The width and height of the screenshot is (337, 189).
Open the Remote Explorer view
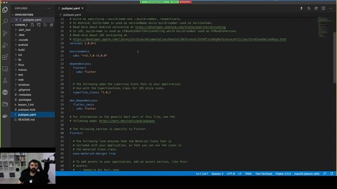(5, 69)
